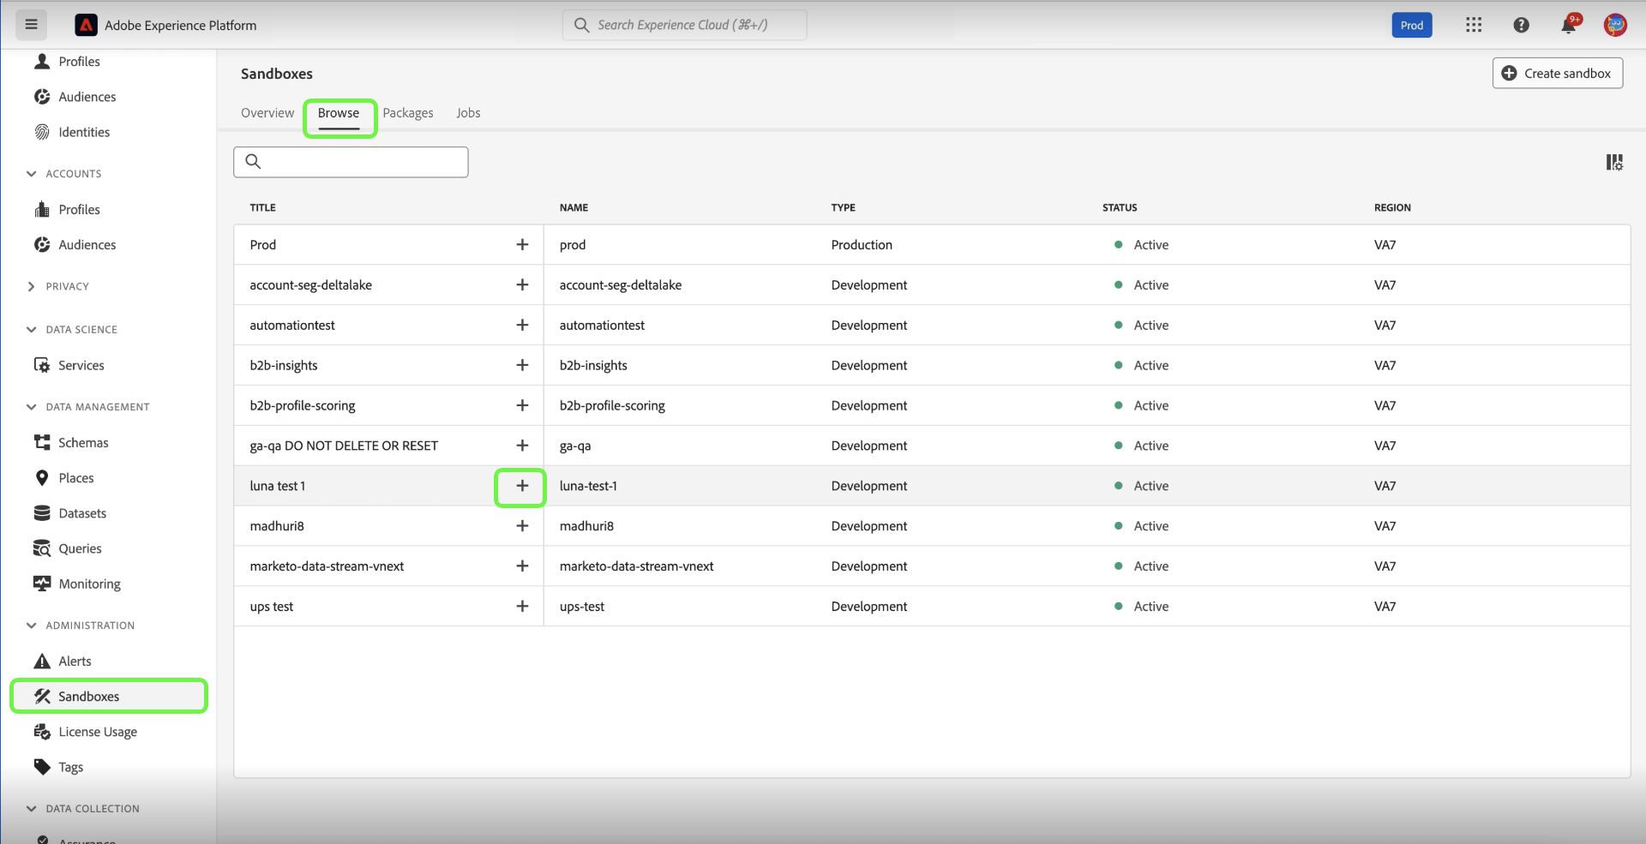
Task: Click the Adobe Experience Platform logo
Action: click(x=87, y=26)
